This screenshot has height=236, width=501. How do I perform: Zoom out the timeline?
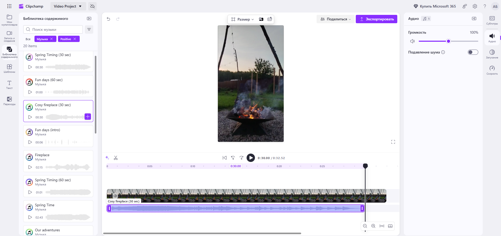(x=365, y=226)
